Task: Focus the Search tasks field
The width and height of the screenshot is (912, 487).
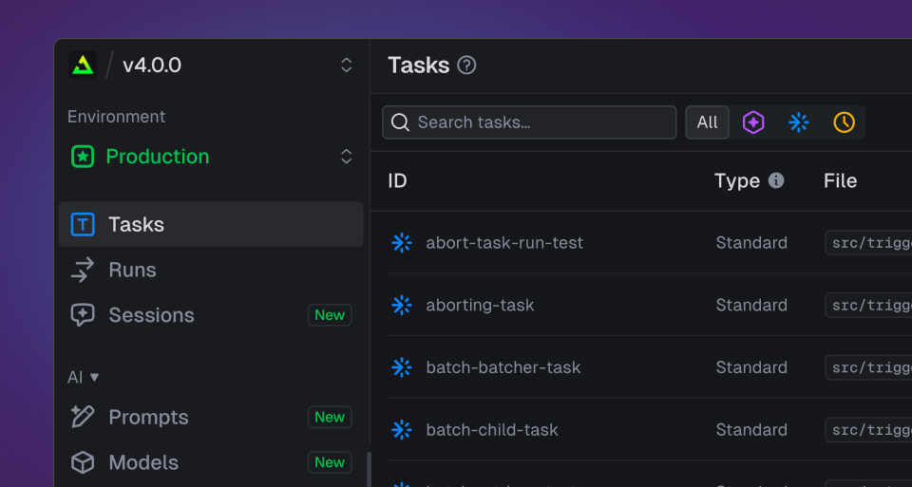Action: (x=529, y=122)
